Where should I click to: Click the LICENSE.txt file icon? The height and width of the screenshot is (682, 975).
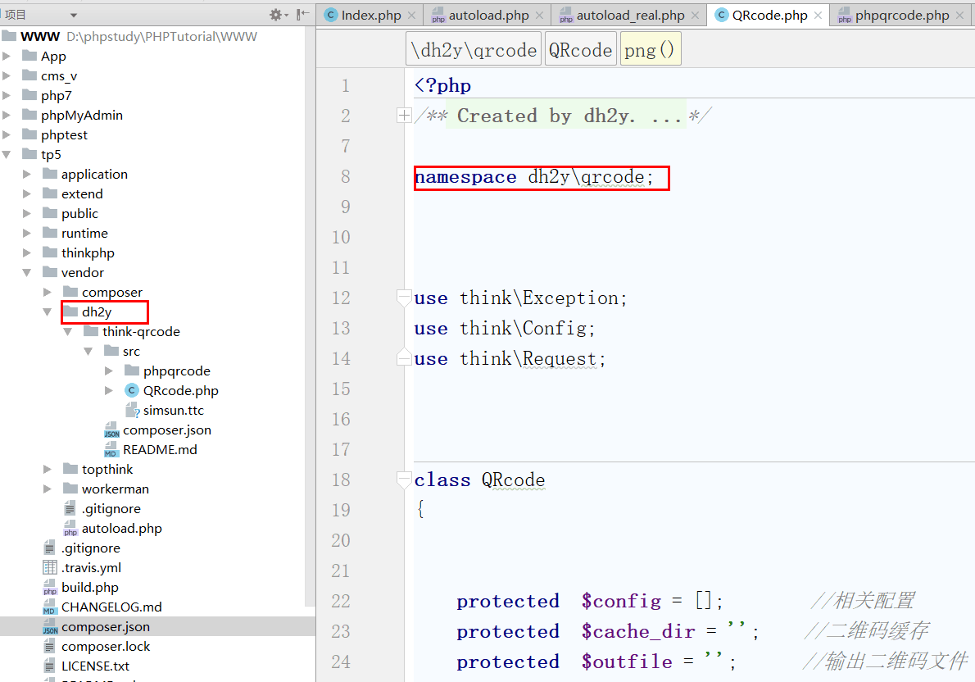(x=50, y=666)
